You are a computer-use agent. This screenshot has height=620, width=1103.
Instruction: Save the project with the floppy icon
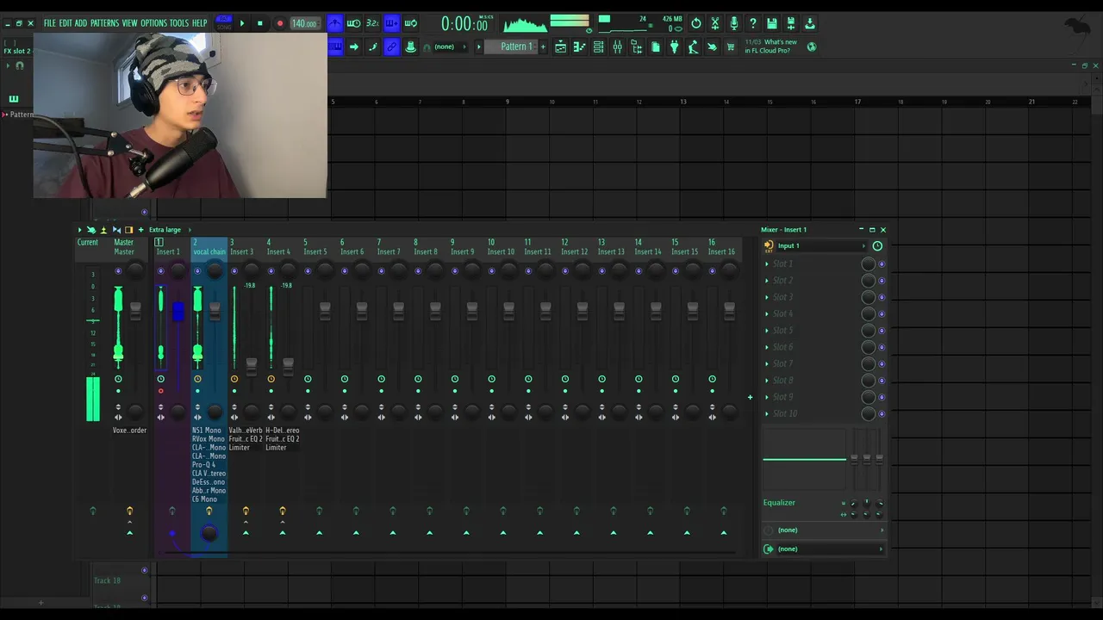[x=771, y=23]
